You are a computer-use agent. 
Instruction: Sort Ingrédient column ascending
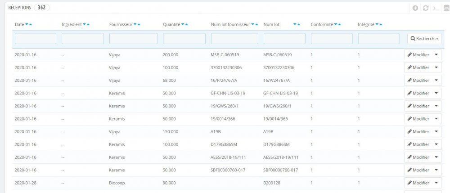pos(88,25)
